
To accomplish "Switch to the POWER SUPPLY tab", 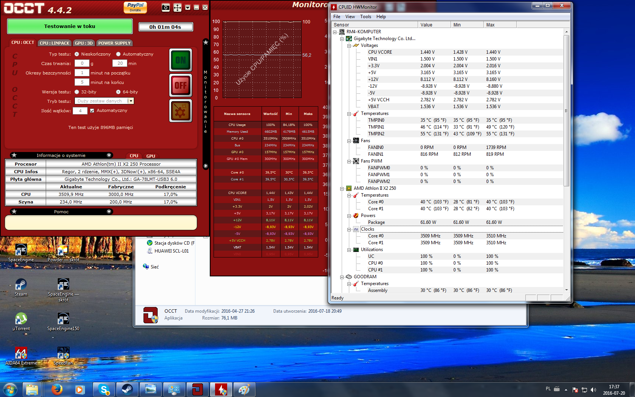I will [x=115, y=43].
